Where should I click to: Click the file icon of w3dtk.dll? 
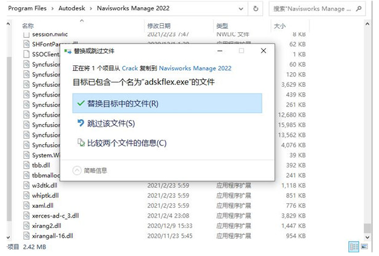(26, 185)
